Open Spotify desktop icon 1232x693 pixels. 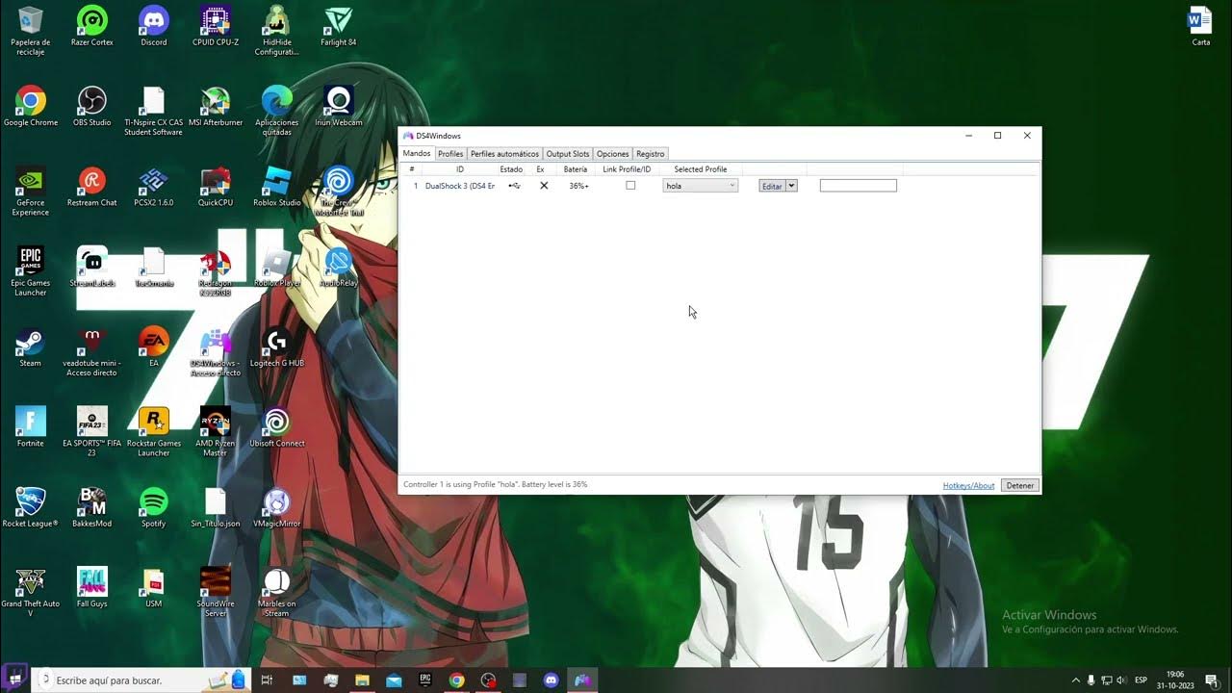pyautogui.click(x=154, y=508)
